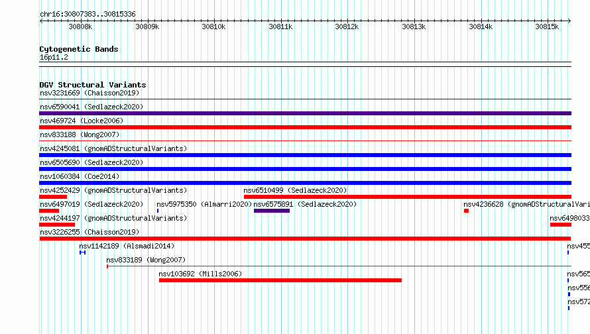Click the 30815k ruler tick label
Image resolution: width=590 pixels, height=334 pixels.
(x=547, y=27)
